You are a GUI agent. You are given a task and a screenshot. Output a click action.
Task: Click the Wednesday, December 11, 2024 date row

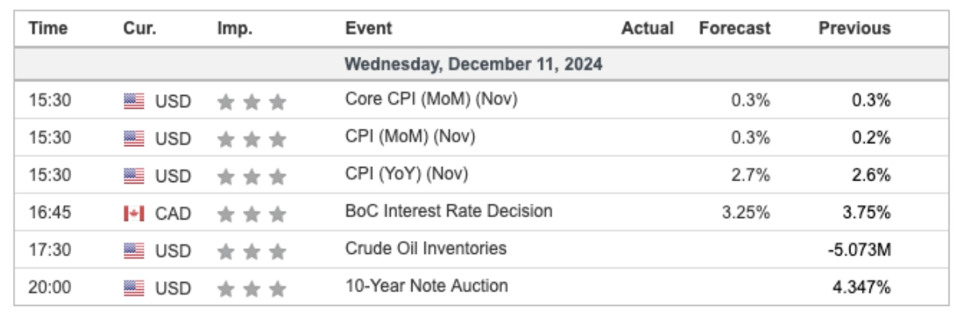coord(473,65)
